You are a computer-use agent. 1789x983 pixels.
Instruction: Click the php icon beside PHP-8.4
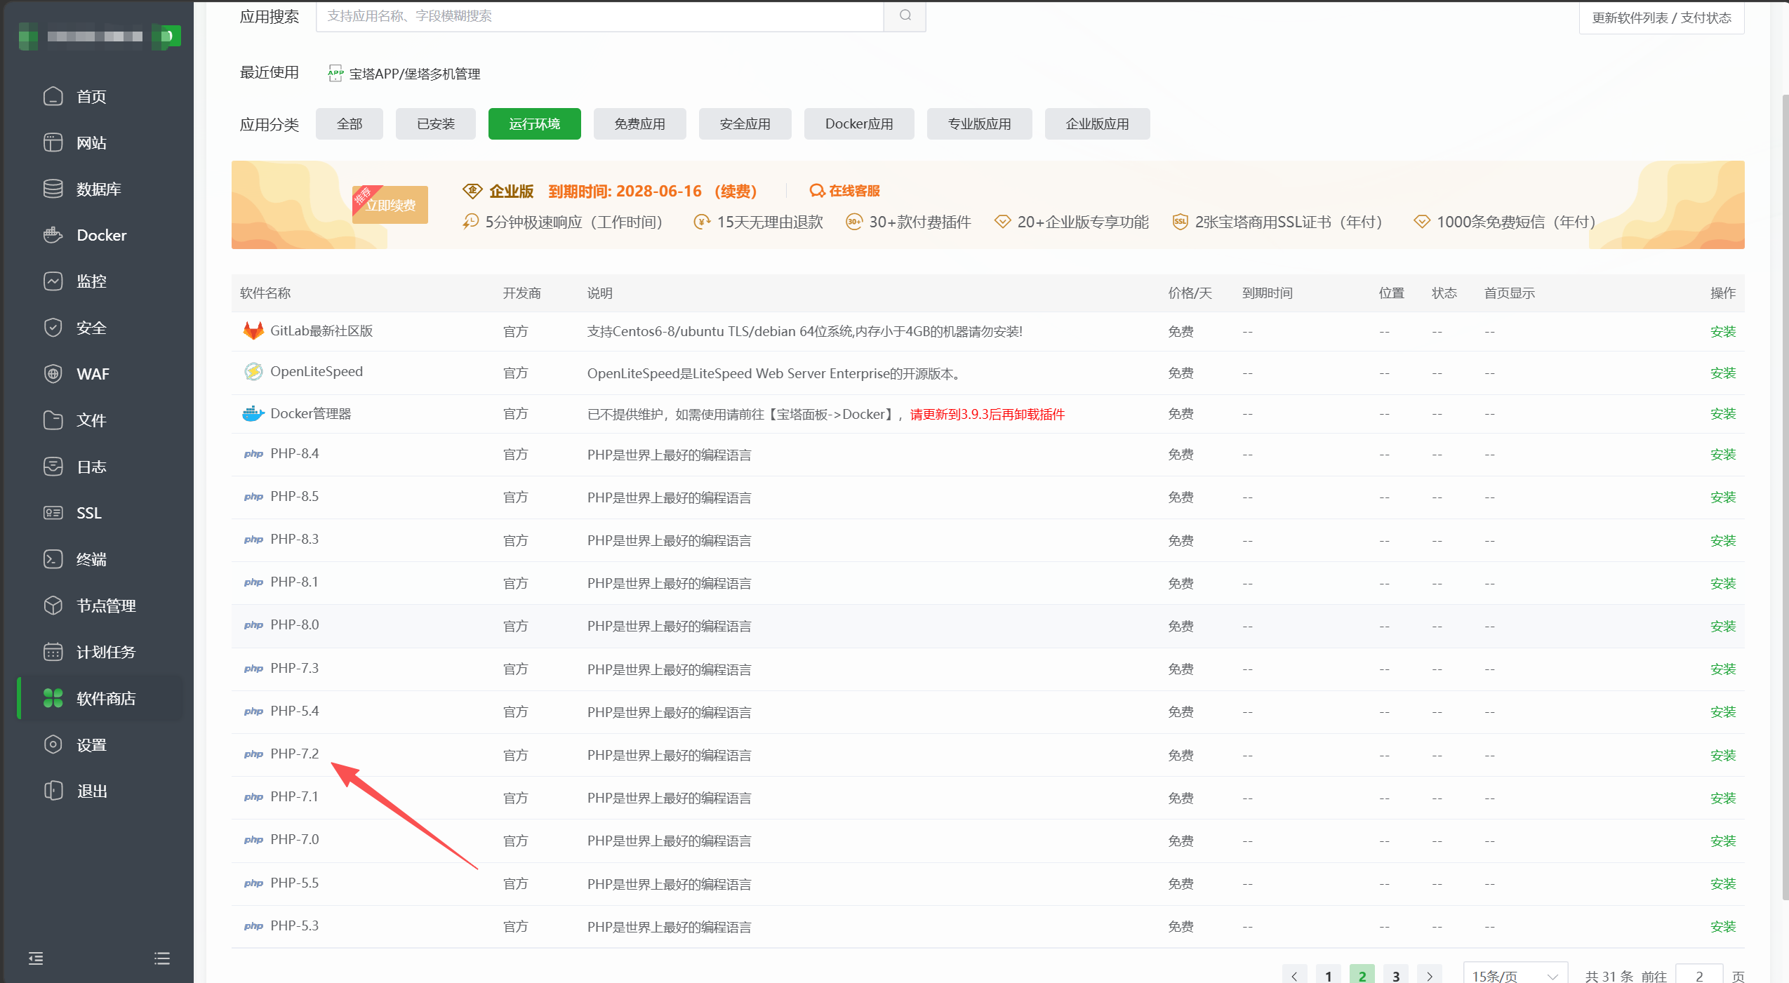(x=253, y=454)
